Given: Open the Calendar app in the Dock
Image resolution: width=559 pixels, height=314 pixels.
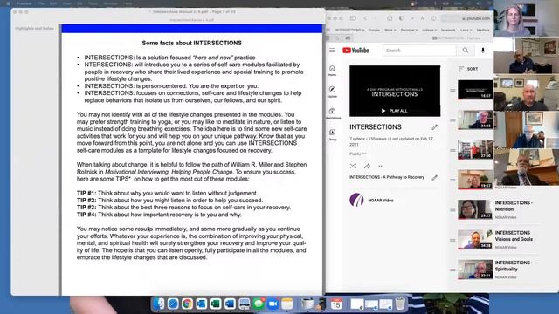Looking at the screenshot, I should coord(336,304).
